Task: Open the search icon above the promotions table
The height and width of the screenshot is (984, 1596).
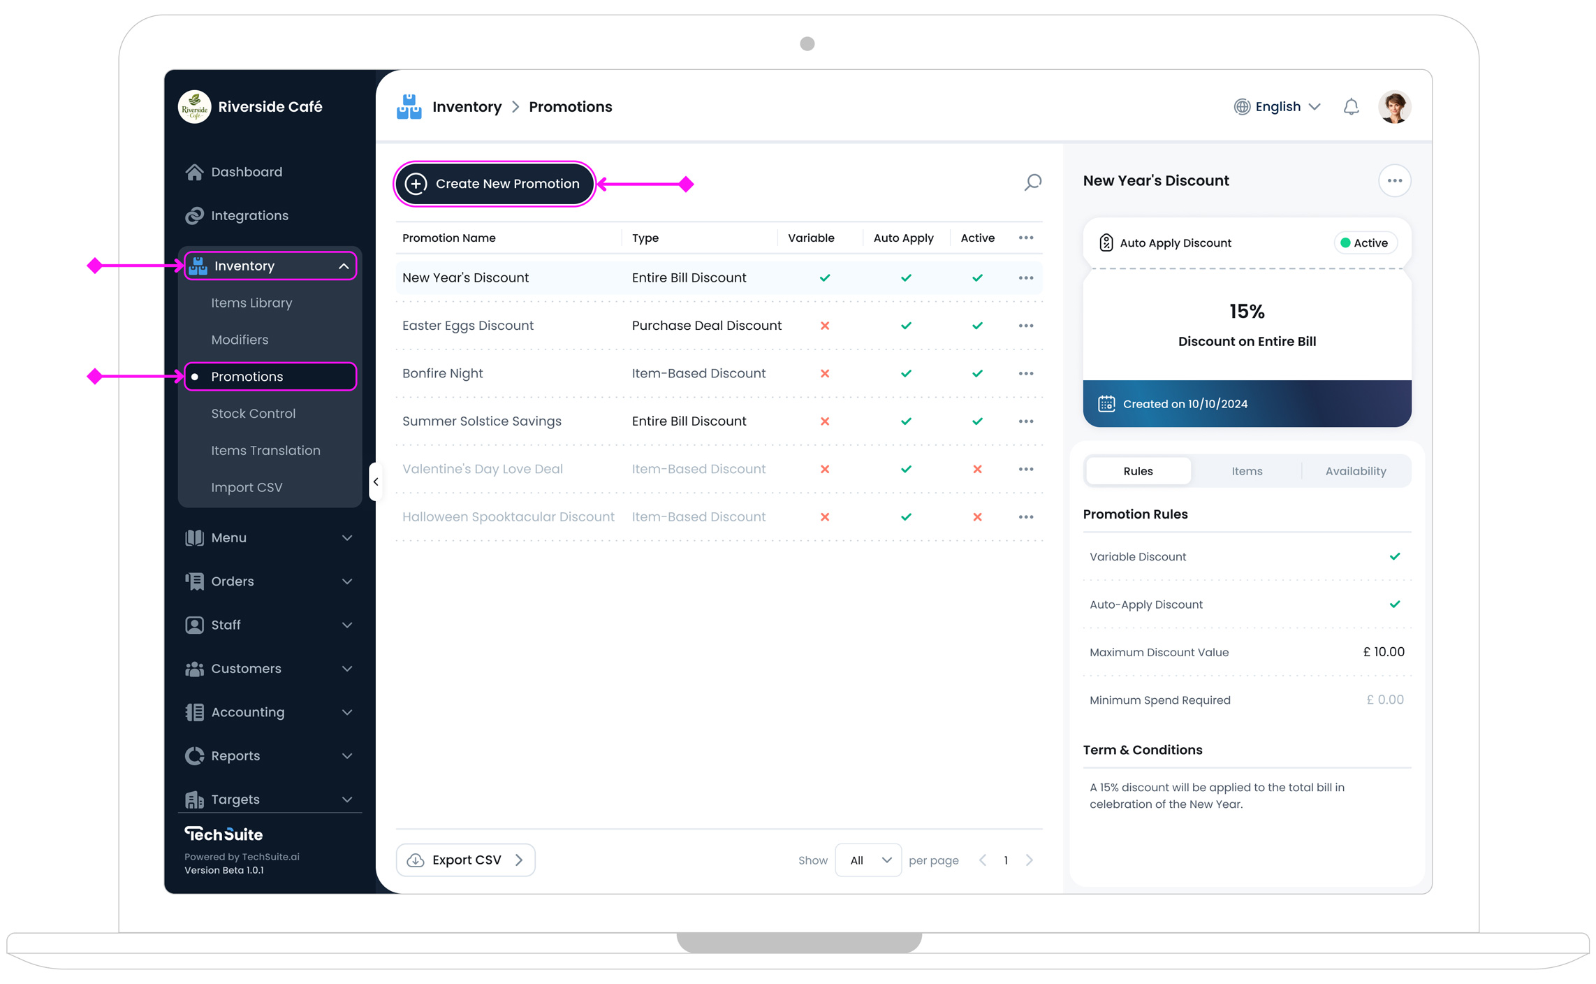Action: (x=1032, y=183)
